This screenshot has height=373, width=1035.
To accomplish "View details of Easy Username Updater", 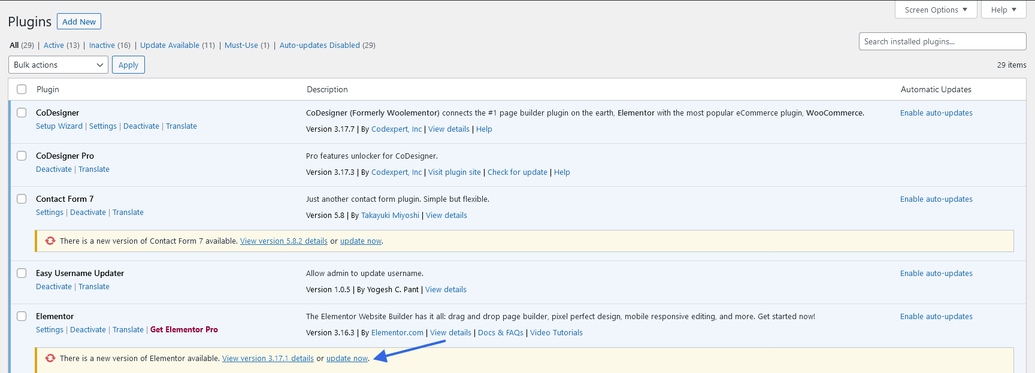I will [446, 289].
